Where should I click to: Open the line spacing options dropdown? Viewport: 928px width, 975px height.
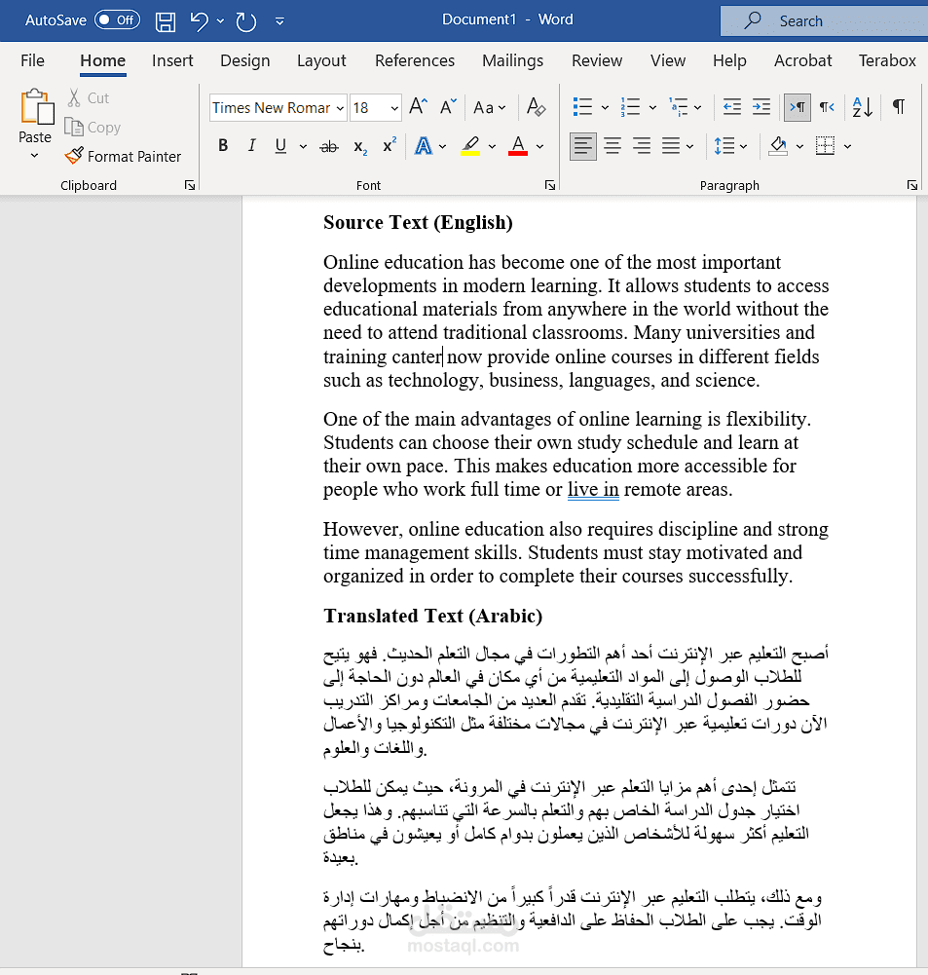[730, 145]
